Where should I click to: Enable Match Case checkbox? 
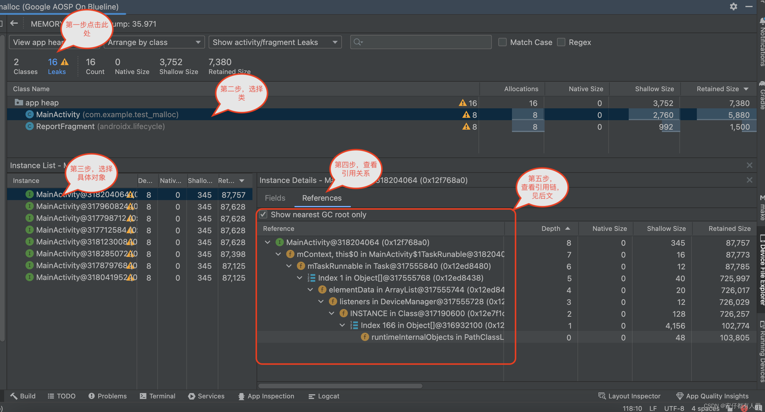tap(503, 42)
